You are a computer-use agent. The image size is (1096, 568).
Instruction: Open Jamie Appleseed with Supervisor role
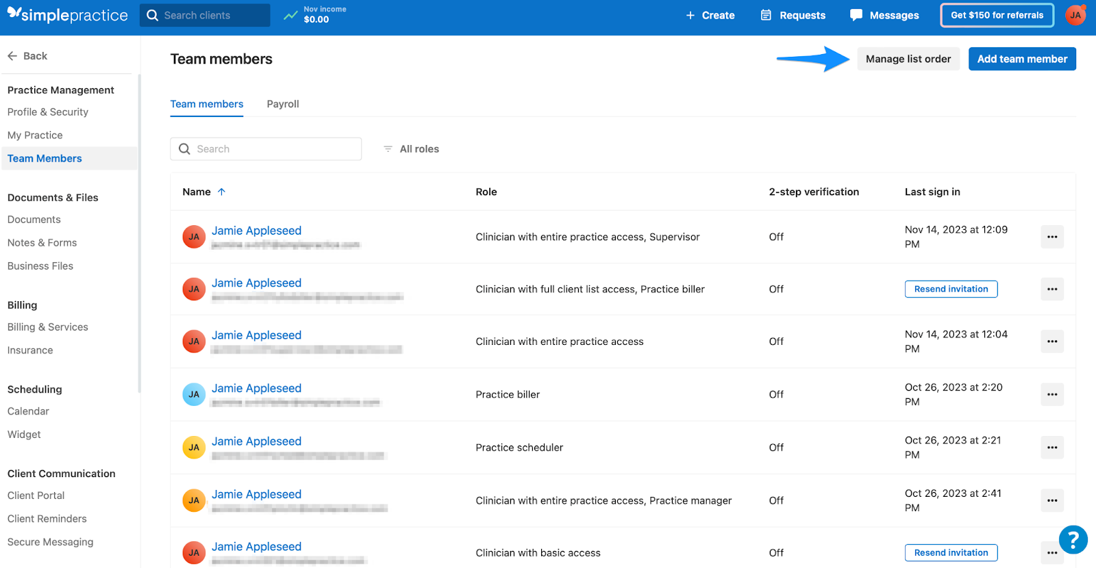pyautogui.click(x=256, y=231)
